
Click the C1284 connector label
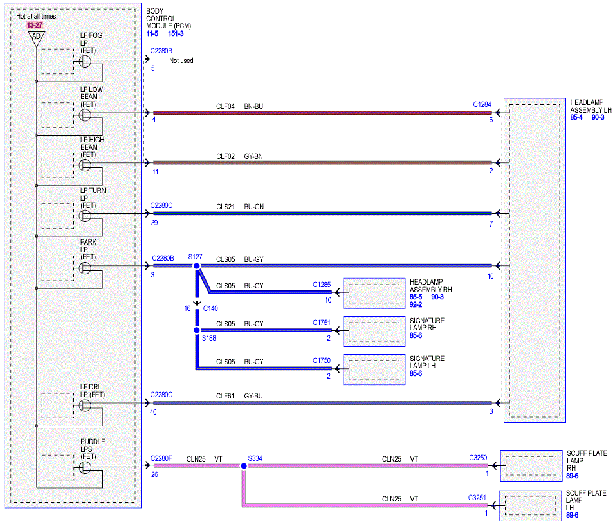pos(482,104)
